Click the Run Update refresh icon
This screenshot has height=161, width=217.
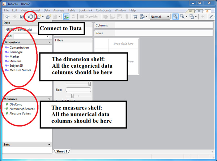tap(73, 17)
